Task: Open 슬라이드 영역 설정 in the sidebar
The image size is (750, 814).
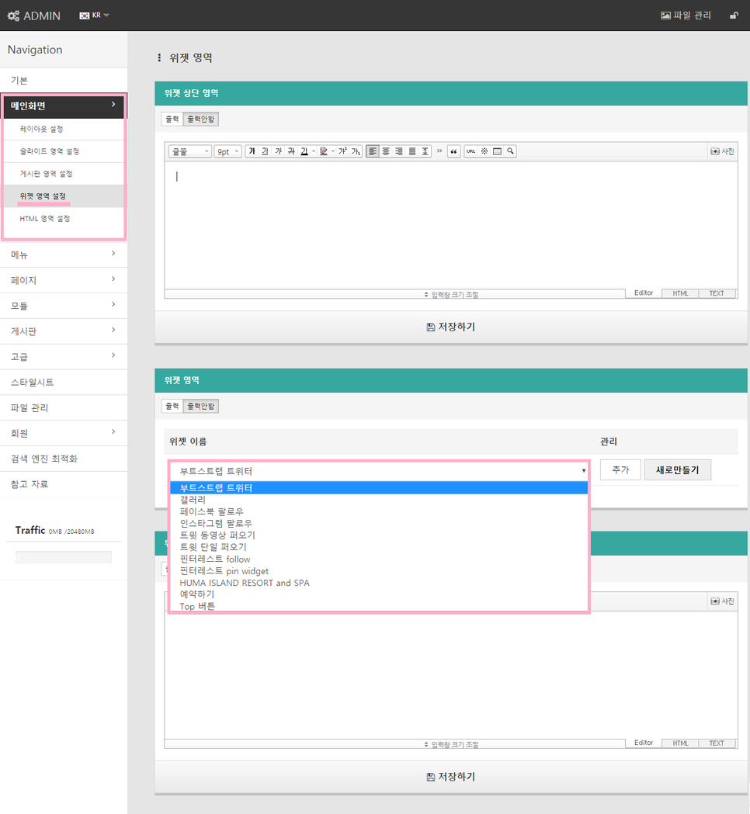Action: point(64,151)
